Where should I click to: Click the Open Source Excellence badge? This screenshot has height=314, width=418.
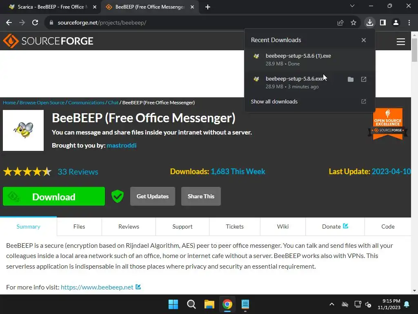[x=388, y=124]
